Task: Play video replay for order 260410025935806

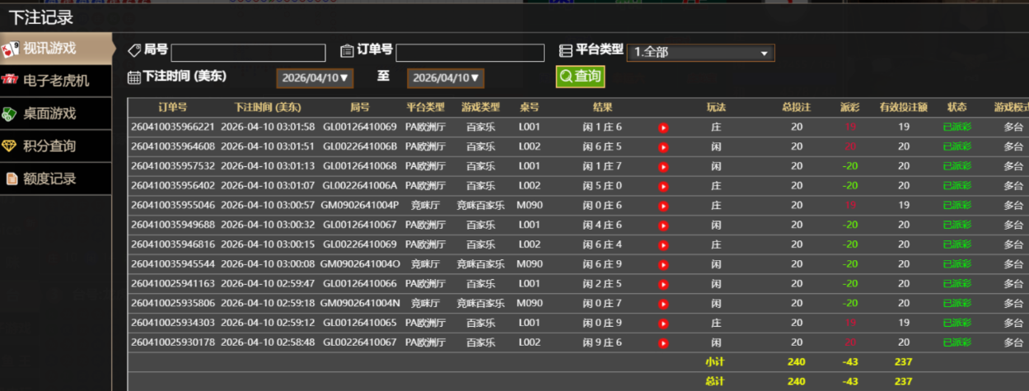Action: [x=663, y=304]
